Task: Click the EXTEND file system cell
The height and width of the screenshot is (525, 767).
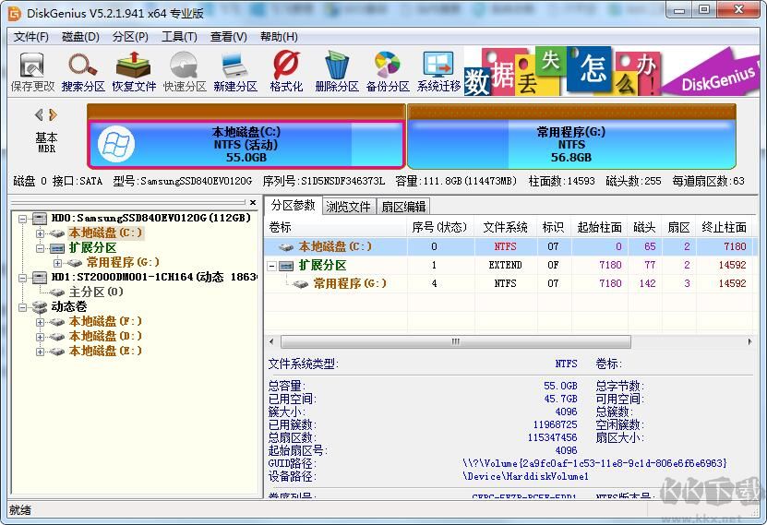Action: pos(505,266)
